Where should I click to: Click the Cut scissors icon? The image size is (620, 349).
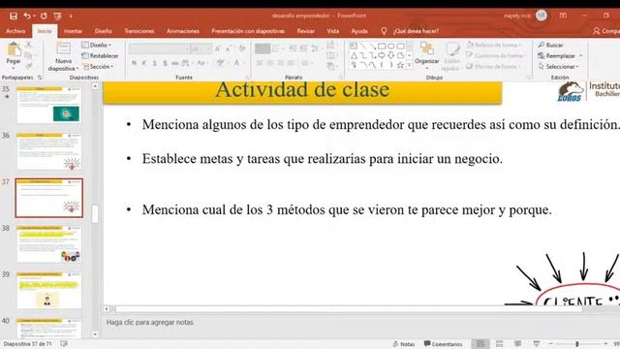coord(28,45)
